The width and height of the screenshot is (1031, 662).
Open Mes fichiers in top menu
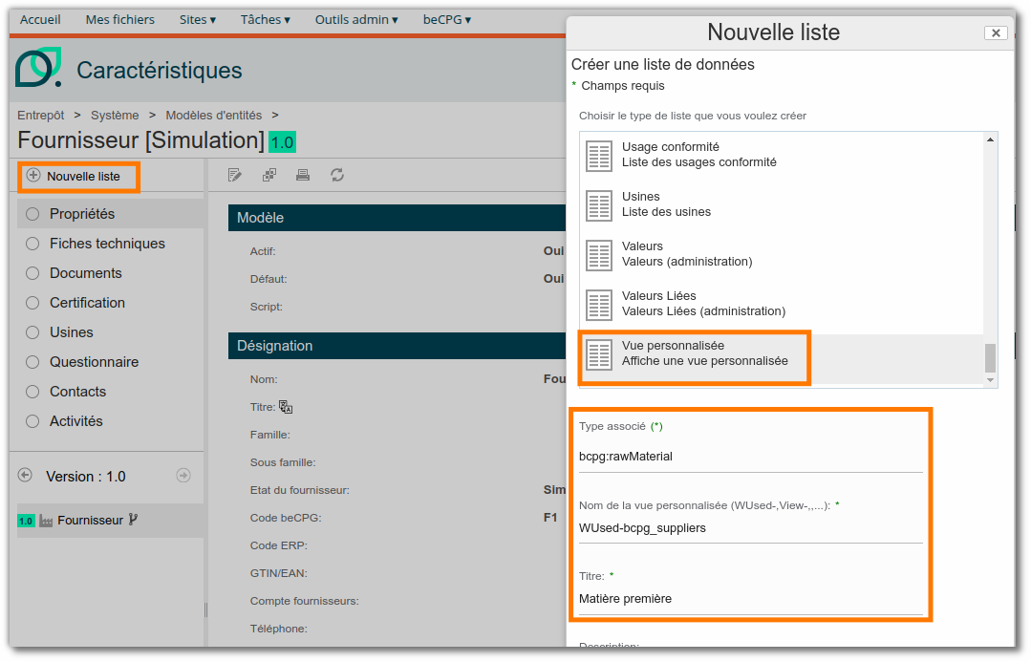pyautogui.click(x=119, y=20)
